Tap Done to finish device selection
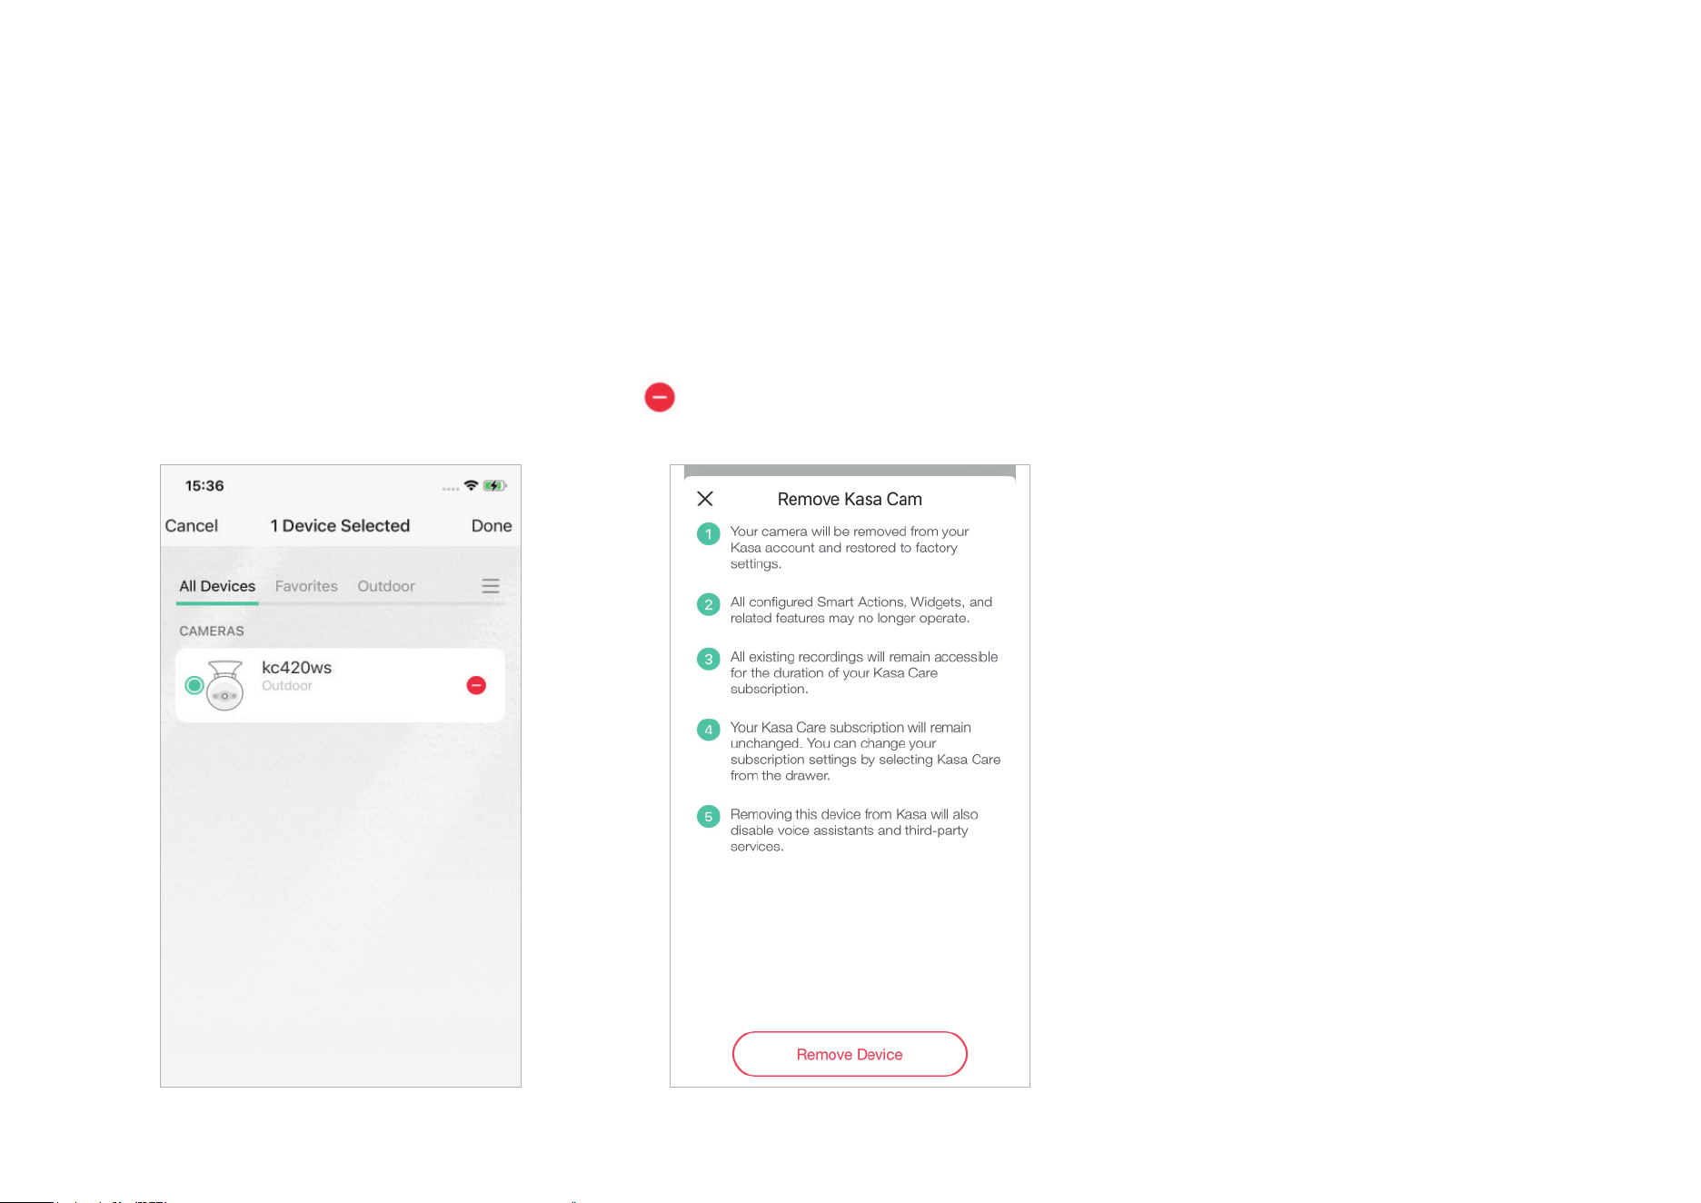1701x1203 pixels. [492, 526]
